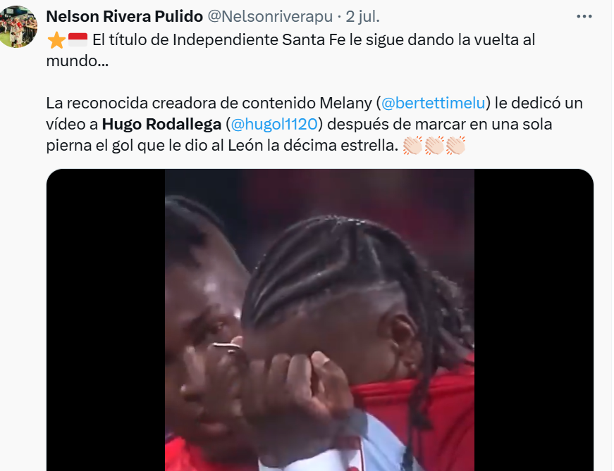Open the Nelson Rivera Pulido display name

125,16
